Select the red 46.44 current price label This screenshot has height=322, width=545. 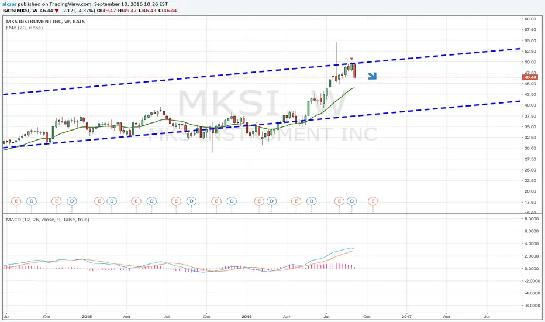coord(530,77)
